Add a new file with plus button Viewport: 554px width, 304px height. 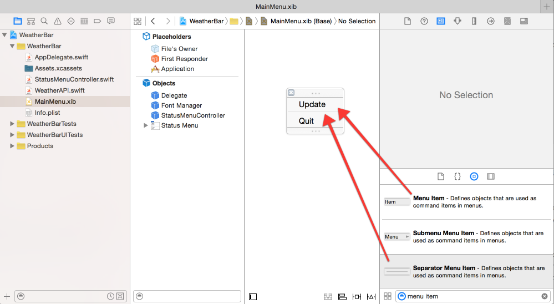[7, 296]
